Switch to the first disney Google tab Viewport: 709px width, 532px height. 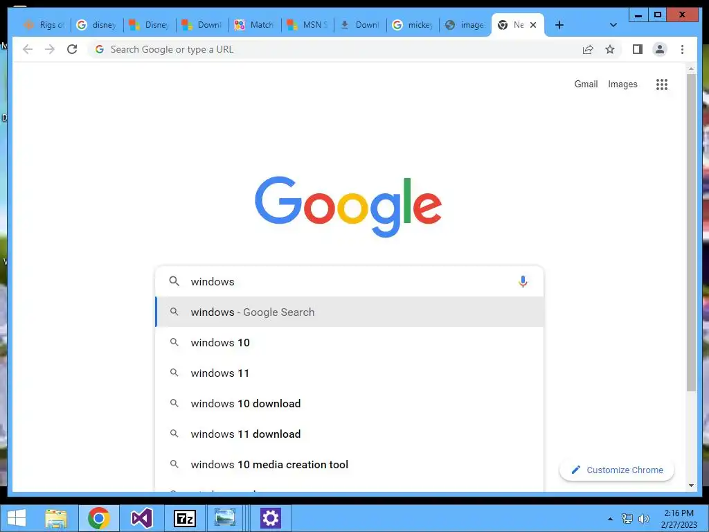[x=96, y=25]
